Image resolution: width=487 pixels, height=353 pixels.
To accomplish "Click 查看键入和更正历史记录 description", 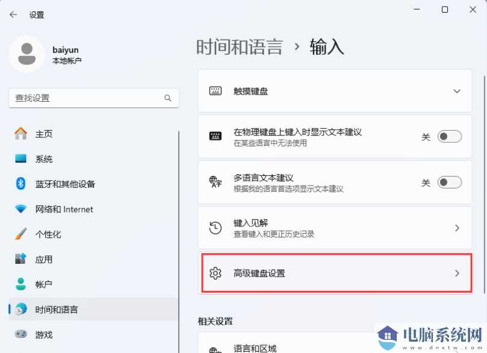I will pos(274,234).
